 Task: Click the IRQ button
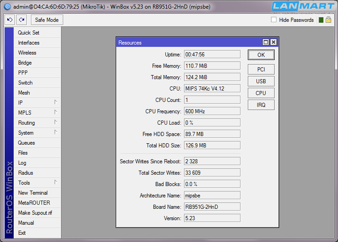pos(261,105)
